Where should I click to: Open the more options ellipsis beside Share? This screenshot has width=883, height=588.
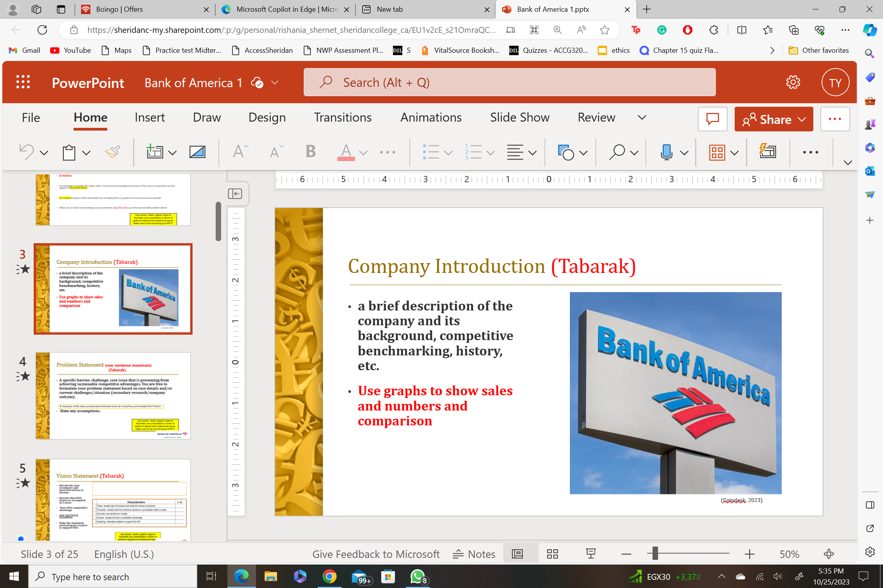[x=835, y=119]
